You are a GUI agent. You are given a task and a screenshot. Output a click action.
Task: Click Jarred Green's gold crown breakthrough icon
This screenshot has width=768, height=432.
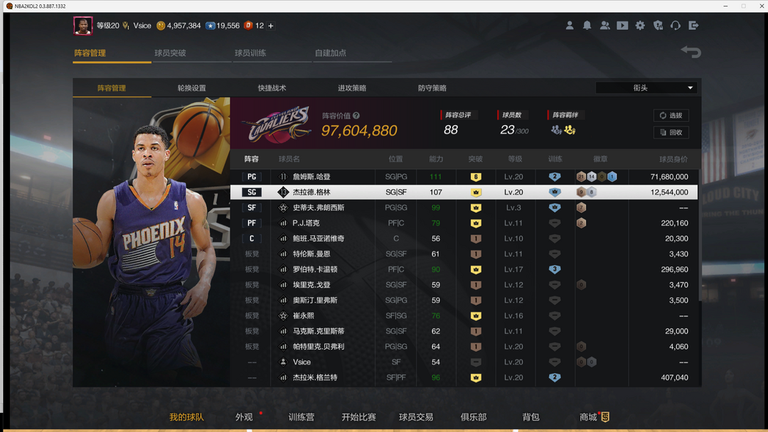[476, 193]
